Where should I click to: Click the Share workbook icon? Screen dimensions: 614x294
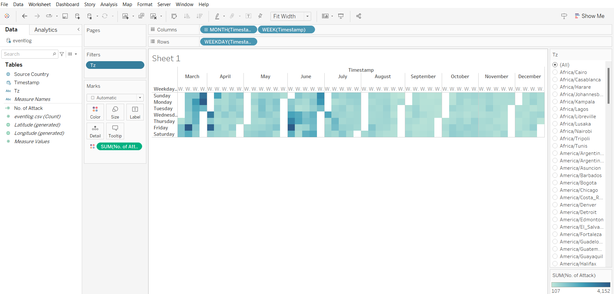[359, 16]
